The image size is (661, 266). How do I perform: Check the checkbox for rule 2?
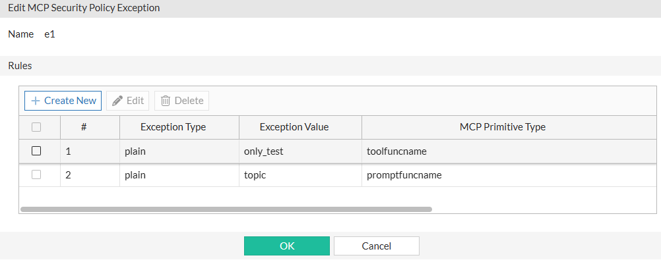click(36, 174)
